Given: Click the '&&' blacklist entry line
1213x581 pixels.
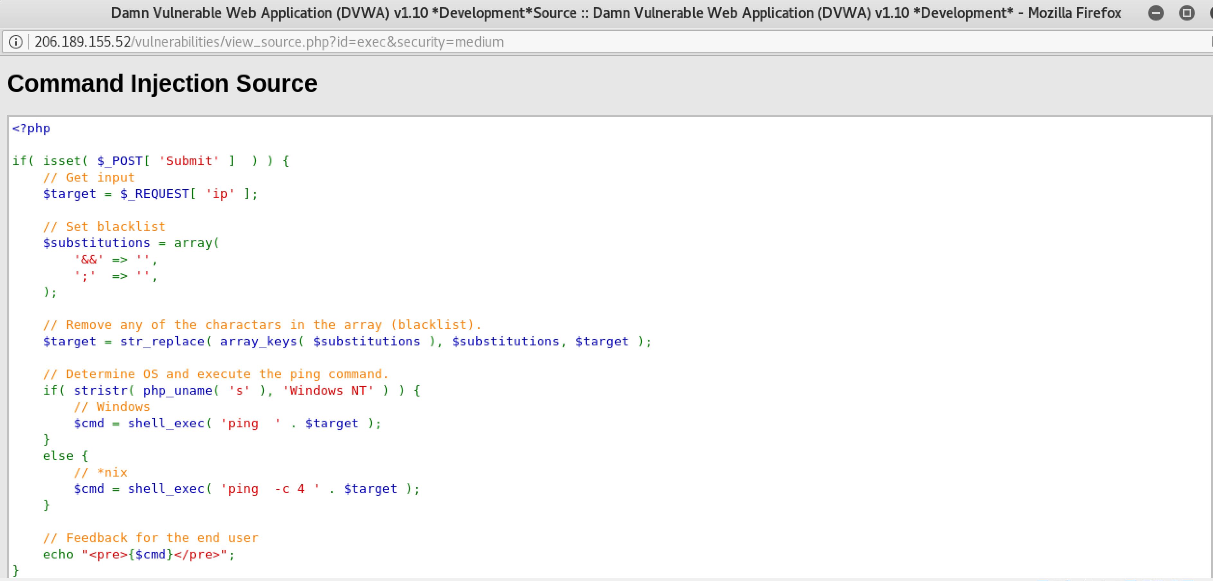Looking at the screenshot, I should (x=115, y=259).
